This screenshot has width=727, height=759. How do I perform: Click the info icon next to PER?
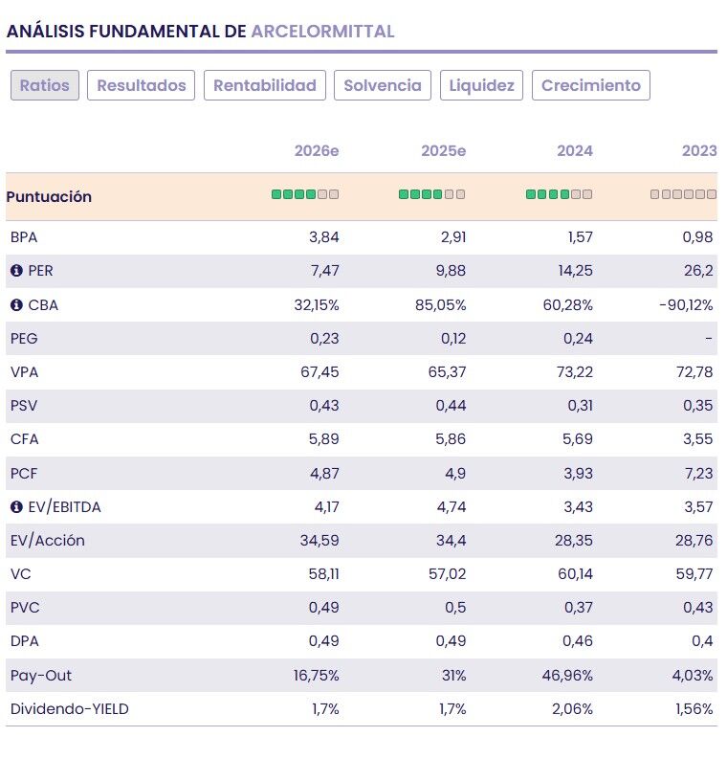pos(16,271)
